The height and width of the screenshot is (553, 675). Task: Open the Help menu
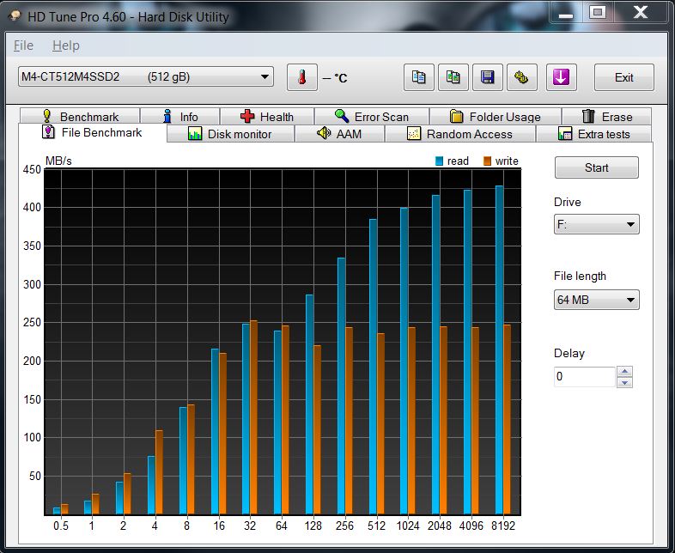(x=65, y=46)
